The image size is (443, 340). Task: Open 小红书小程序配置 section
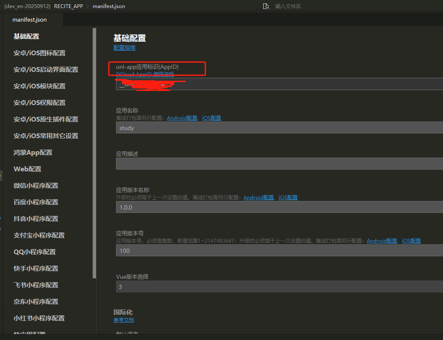click(x=39, y=318)
